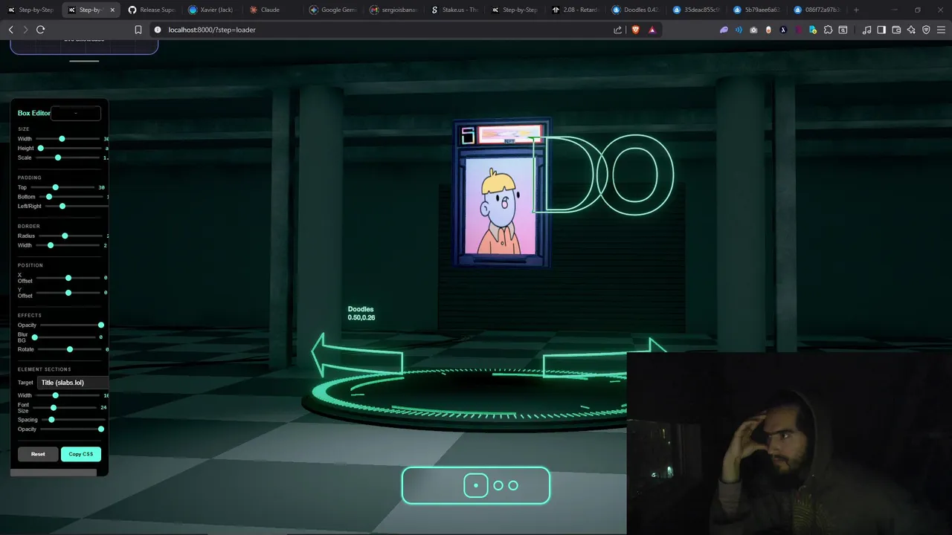Click the window search extension icon
The height and width of the screenshot is (535, 952).
point(843,30)
